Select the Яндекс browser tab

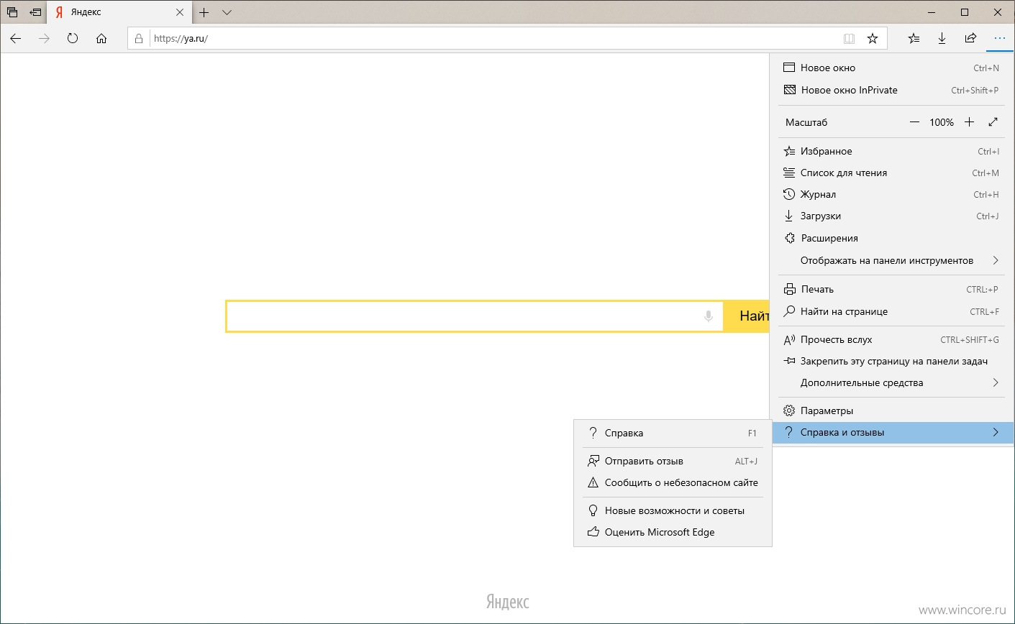point(119,12)
